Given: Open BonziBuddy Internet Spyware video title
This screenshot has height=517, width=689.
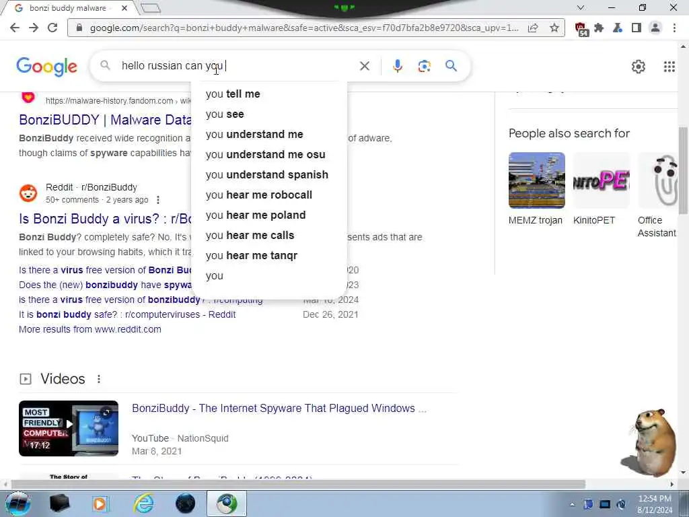Looking at the screenshot, I should point(279,408).
